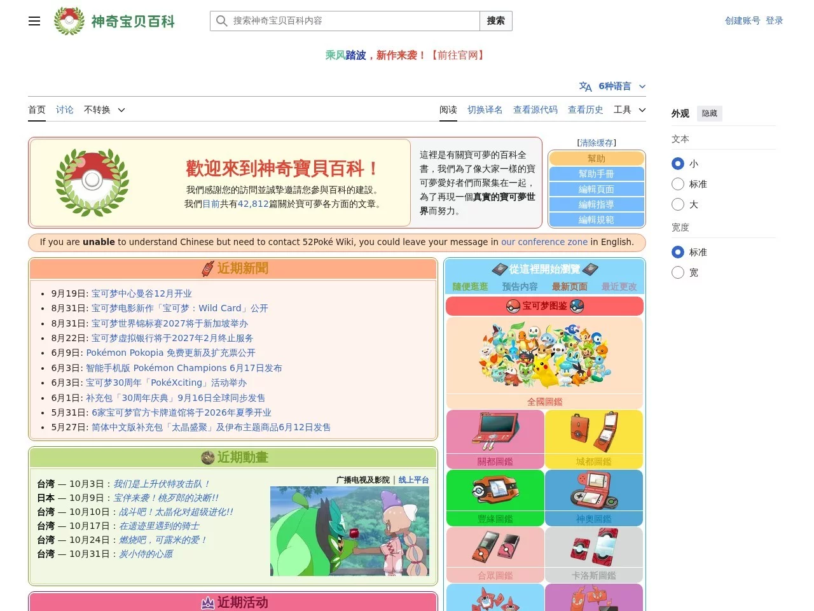Expand the 工具 tools dropdown

(x=630, y=109)
